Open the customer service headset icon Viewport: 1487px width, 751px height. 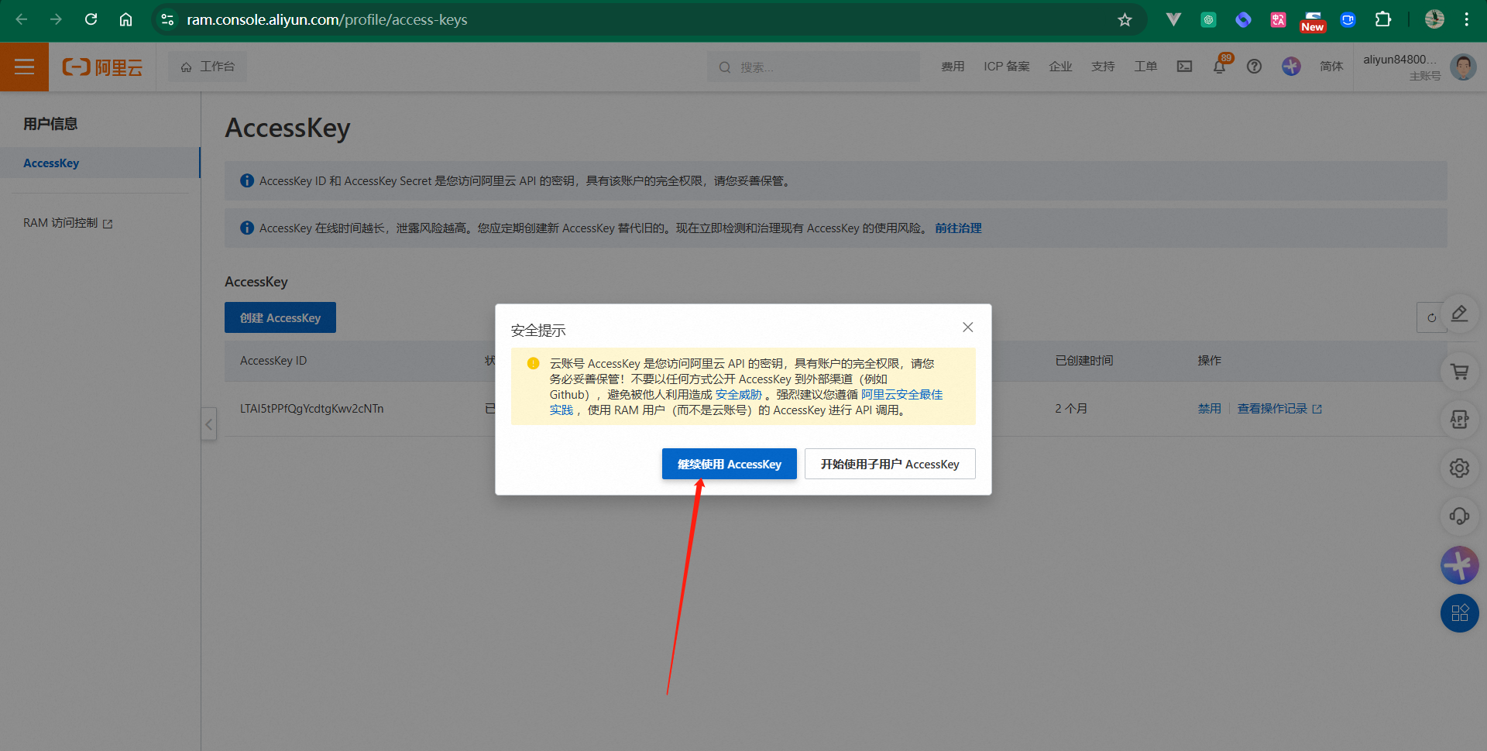coord(1459,516)
